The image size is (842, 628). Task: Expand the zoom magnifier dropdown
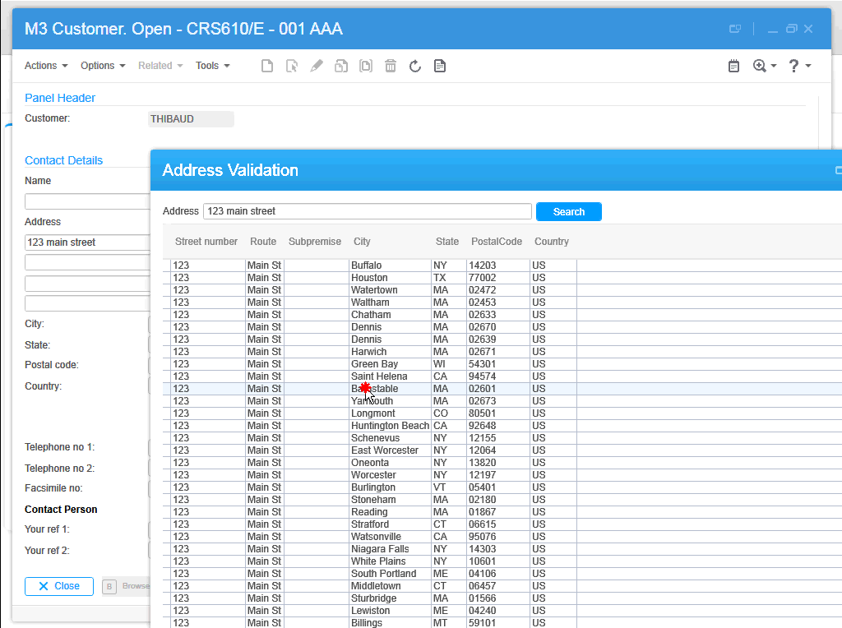point(765,66)
